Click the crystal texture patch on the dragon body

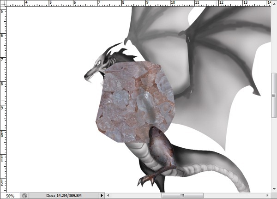(x=135, y=102)
